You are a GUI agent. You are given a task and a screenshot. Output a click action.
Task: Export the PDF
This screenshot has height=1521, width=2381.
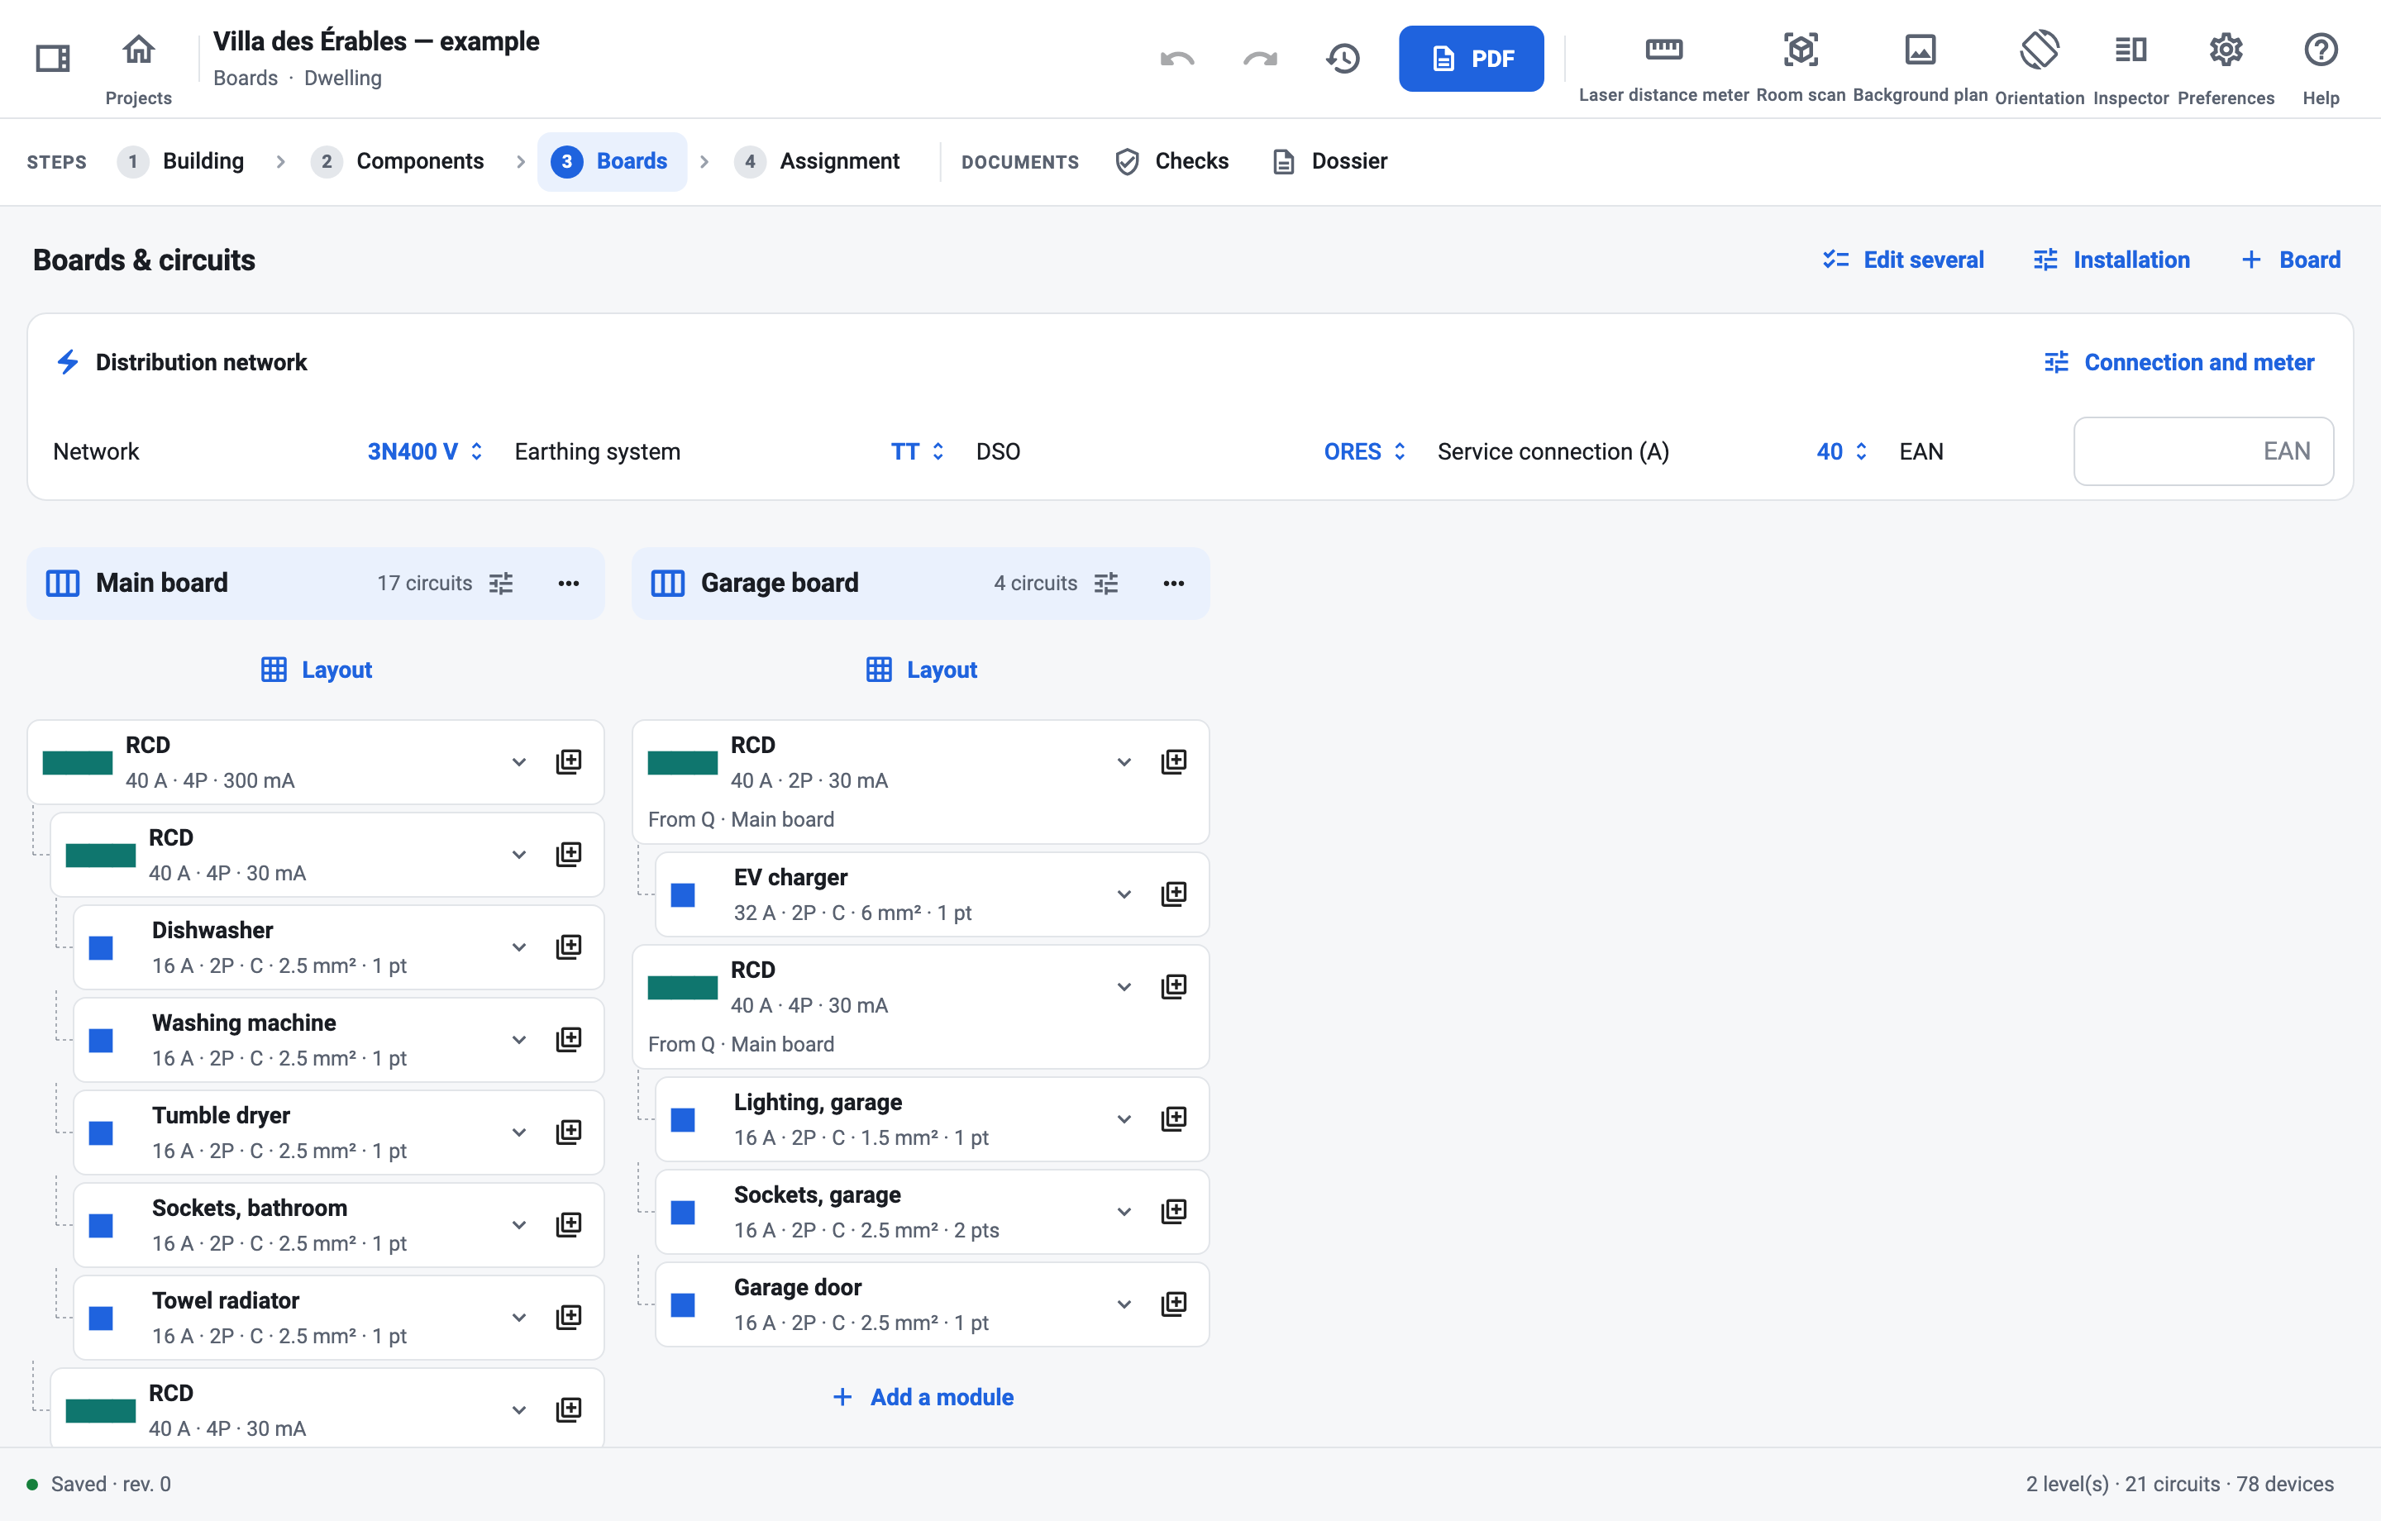(1470, 59)
